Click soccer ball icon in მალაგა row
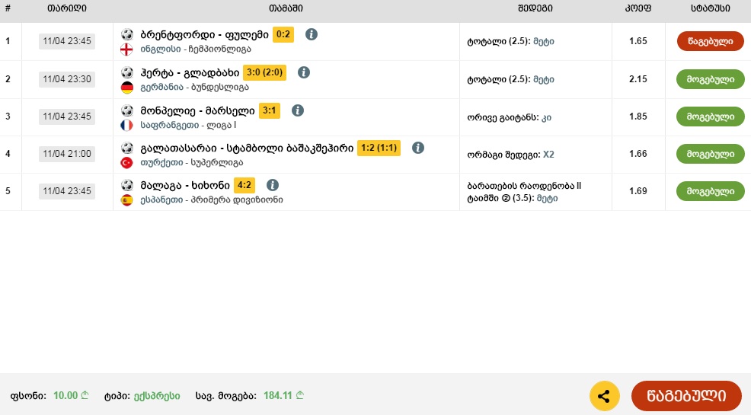Viewport: 751px width, 415px height. pyautogui.click(x=127, y=185)
